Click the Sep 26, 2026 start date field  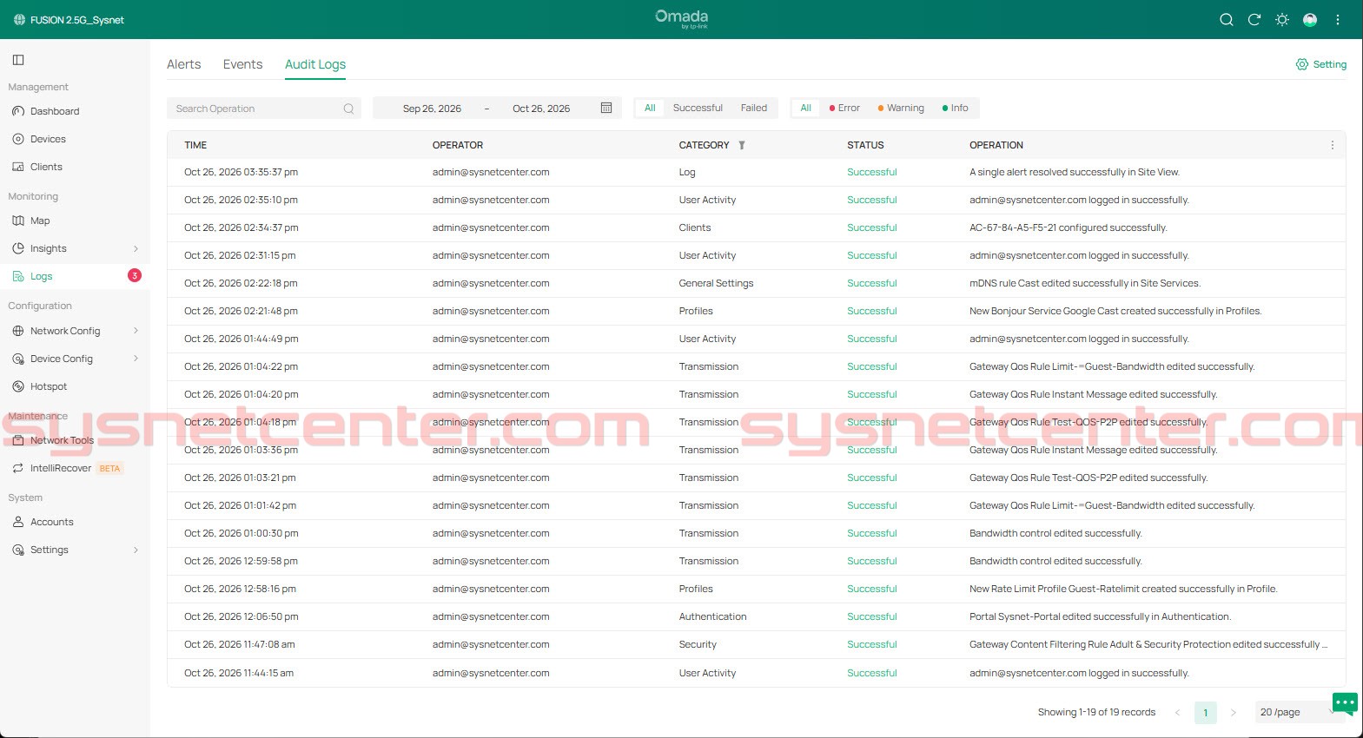[x=432, y=109]
